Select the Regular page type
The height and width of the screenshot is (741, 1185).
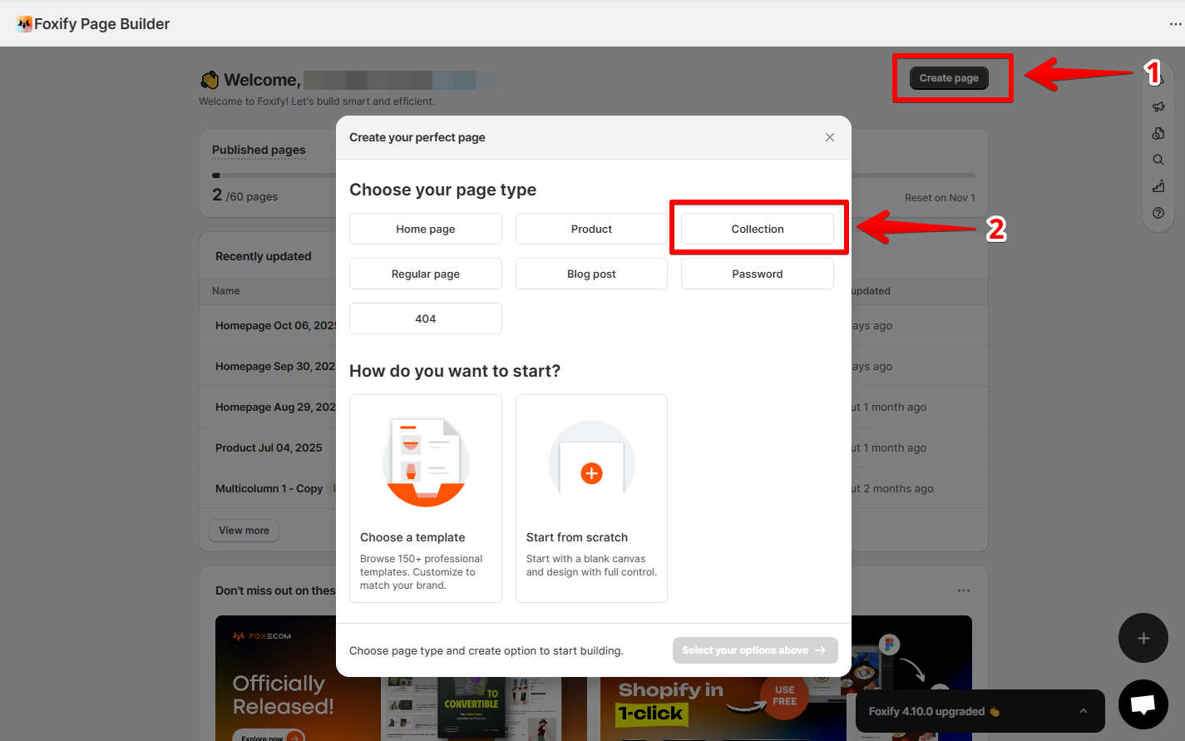tap(426, 274)
